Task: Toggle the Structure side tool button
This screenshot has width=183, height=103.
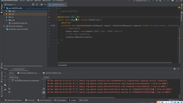Action: (2, 91)
